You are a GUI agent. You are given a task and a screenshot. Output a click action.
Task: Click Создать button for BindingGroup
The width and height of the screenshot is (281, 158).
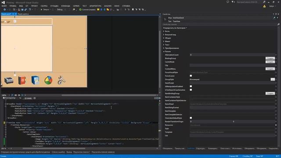click(x=270, y=58)
